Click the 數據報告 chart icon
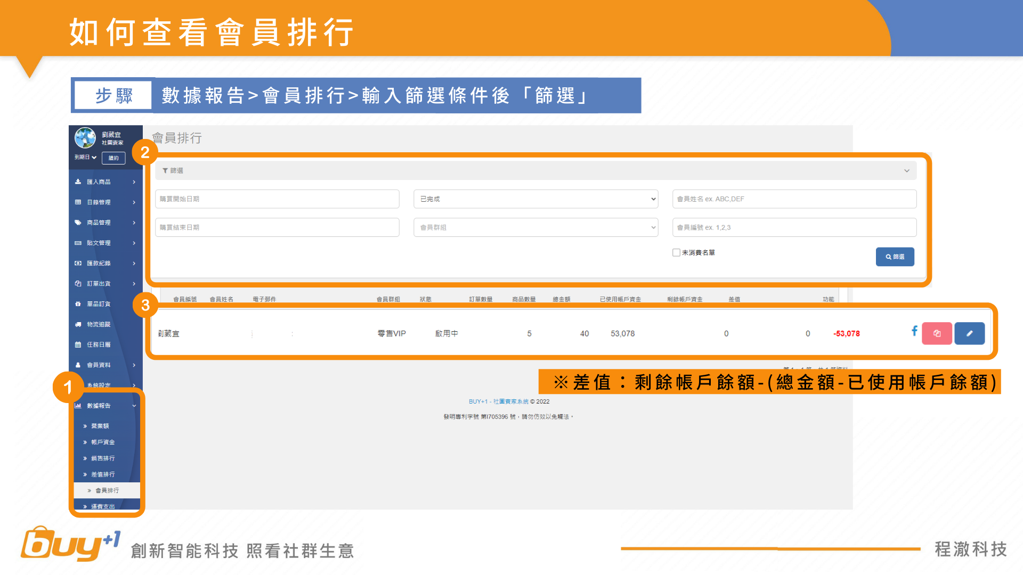The width and height of the screenshot is (1023, 575). pyautogui.click(x=78, y=406)
